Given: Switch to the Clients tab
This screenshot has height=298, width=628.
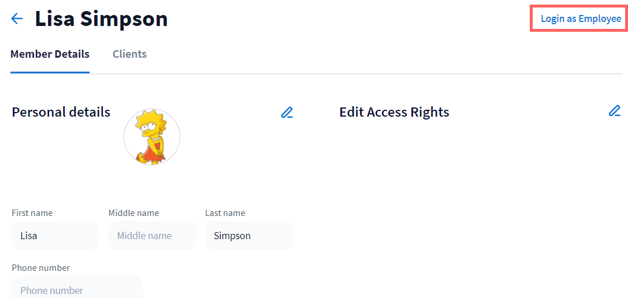Looking at the screenshot, I should pyautogui.click(x=129, y=54).
